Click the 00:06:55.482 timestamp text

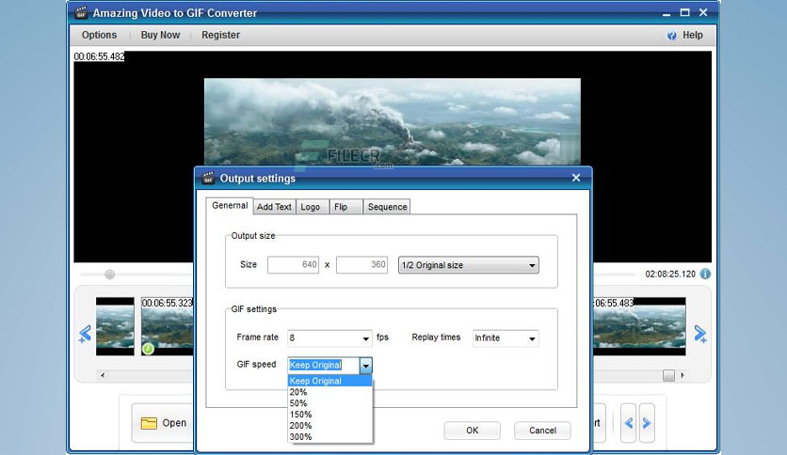99,56
